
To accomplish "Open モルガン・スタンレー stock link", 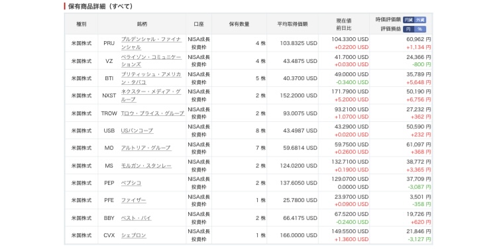I will coord(146,166).
